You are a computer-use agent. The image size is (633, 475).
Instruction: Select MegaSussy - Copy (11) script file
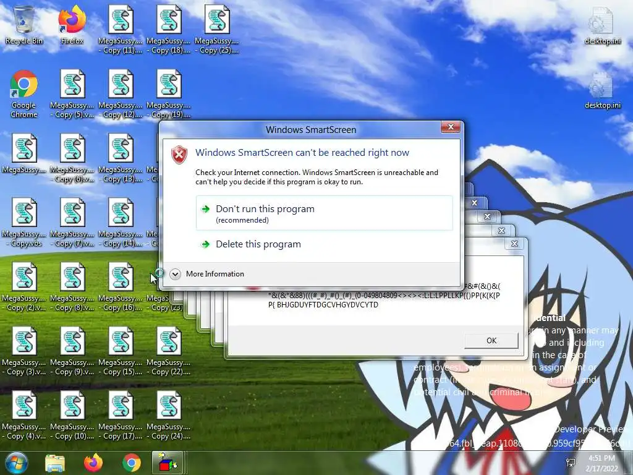pyautogui.click(x=121, y=29)
